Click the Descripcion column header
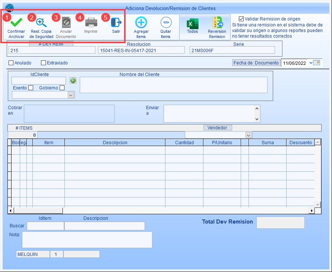 tap(115, 143)
